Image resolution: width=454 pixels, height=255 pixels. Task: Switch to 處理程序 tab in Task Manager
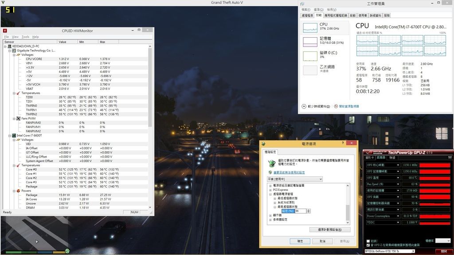click(x=307, y=15)
